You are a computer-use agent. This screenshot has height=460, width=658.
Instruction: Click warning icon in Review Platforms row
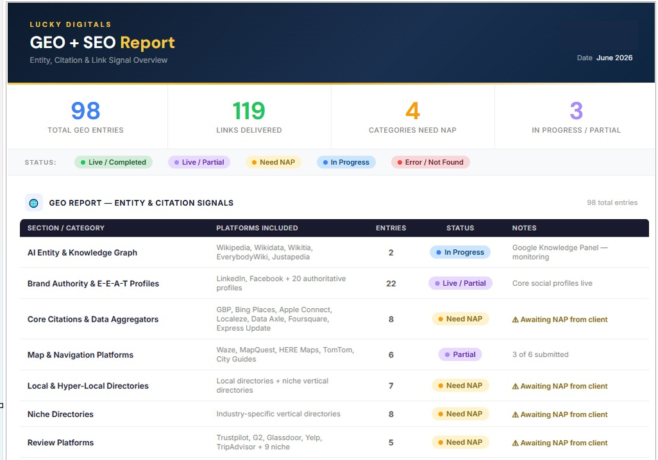point(516,443)
